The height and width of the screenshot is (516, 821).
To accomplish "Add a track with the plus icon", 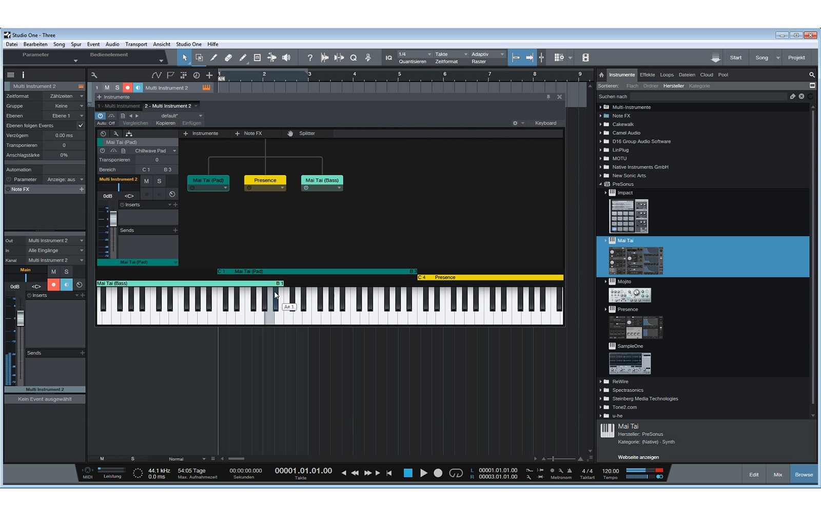I will tap(209, 75).
